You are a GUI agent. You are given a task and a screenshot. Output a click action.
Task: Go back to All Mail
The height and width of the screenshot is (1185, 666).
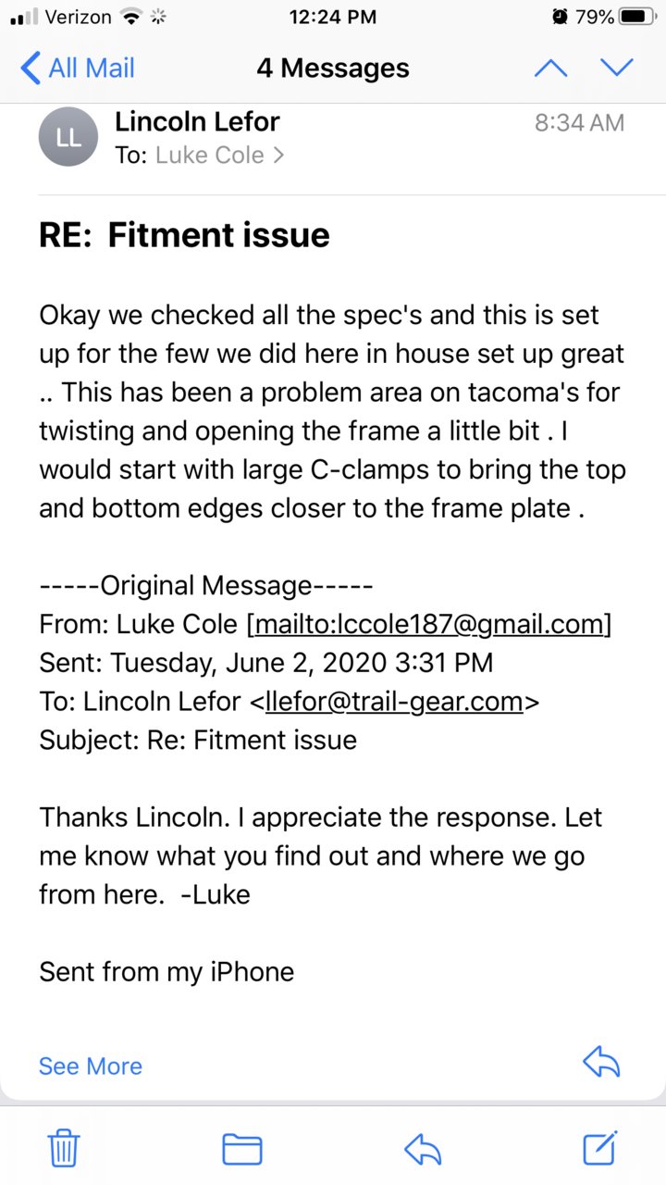78,68
